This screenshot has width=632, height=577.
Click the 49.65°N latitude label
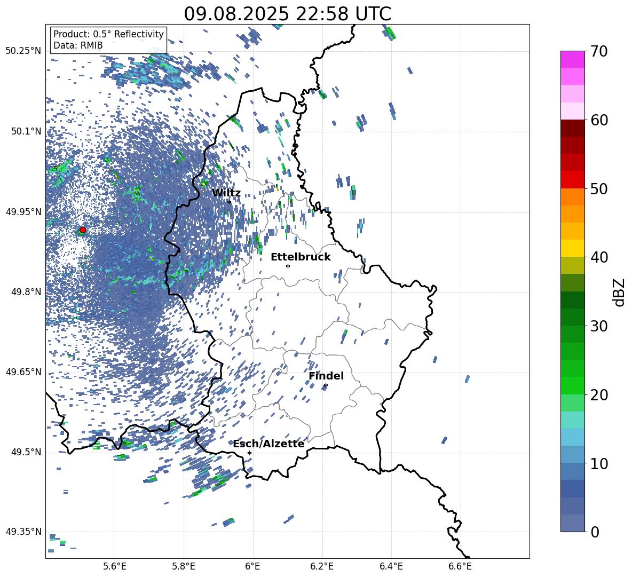pyautogui.click(x=23, y=372)
